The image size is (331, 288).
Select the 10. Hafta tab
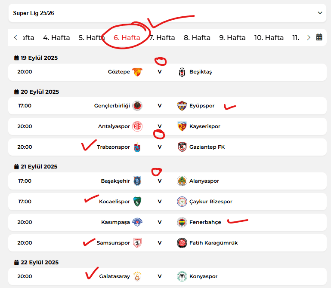pos(269,37)
